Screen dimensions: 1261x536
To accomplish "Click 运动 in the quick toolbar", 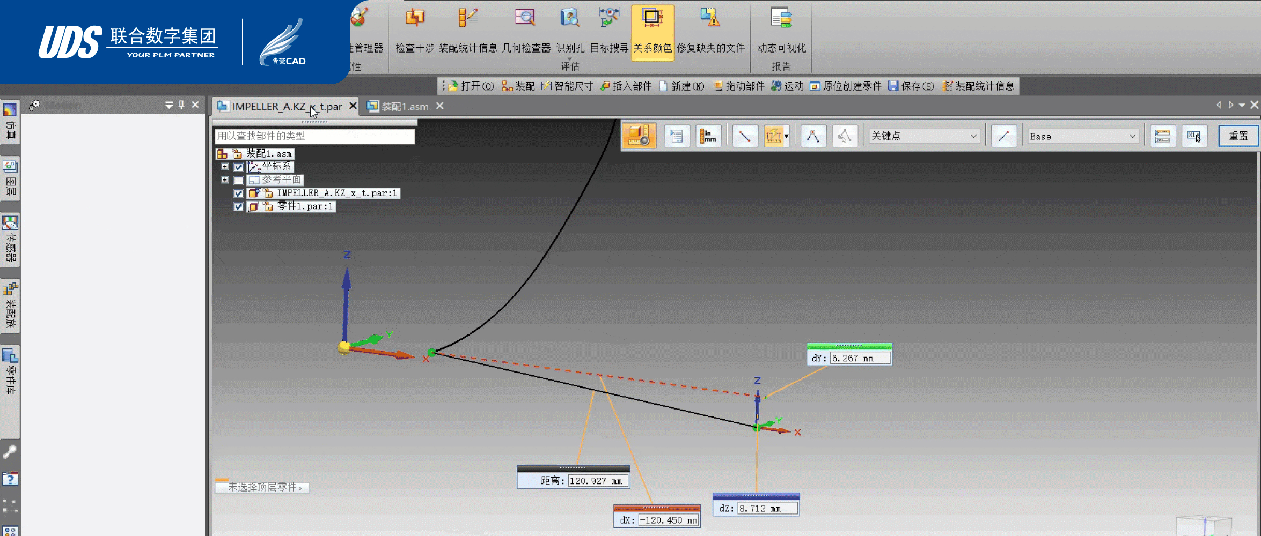I will 788,86.
